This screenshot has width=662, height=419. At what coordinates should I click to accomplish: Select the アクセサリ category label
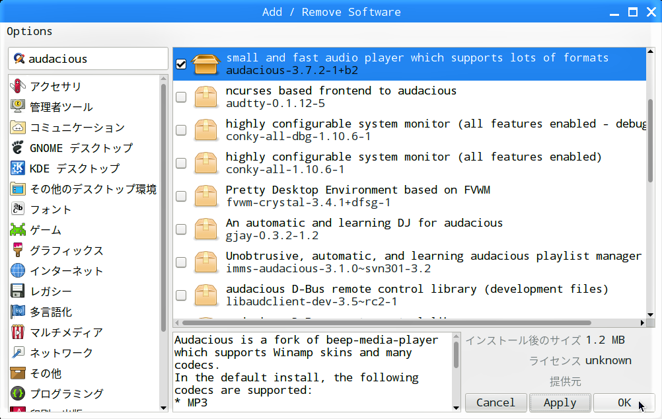point(55,86)
